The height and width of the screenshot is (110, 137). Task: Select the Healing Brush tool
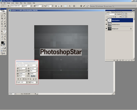point(2,21)
